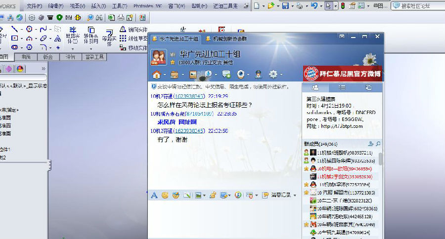Open the font style tool in chat toolbar
The height and width of the screenshot is (239, 445).
154,195
